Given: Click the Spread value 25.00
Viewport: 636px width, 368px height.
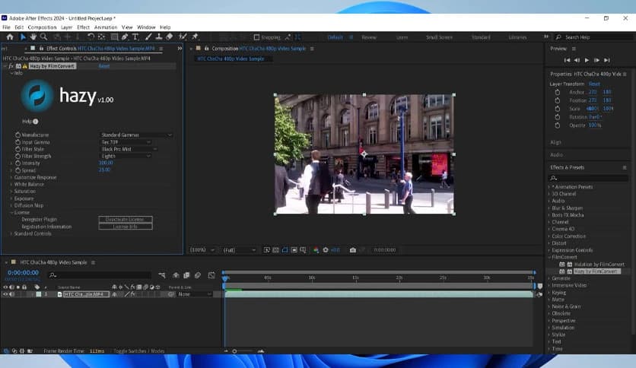Looking at the screenshot, I should point(104,170).
